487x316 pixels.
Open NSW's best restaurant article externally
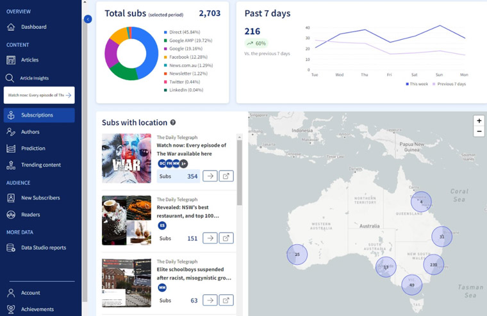click(226, 238)
